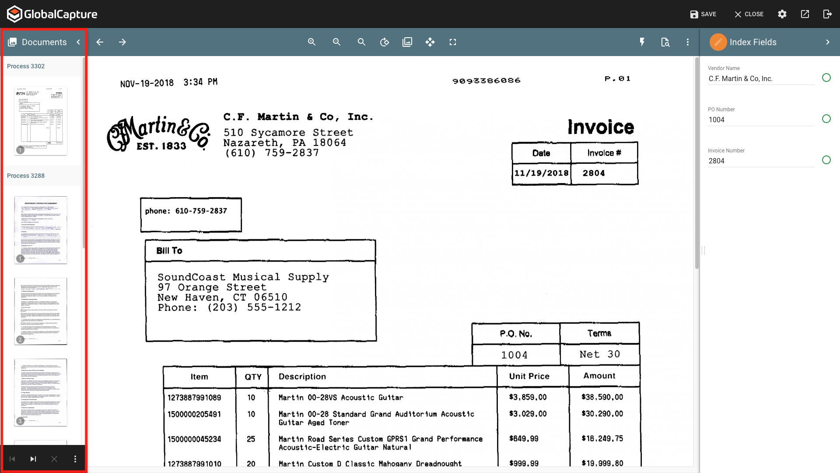This screenshot has height=473, width=840.
Task: Toggle the Vendor Name circle indicator
Action: point(826,78)
